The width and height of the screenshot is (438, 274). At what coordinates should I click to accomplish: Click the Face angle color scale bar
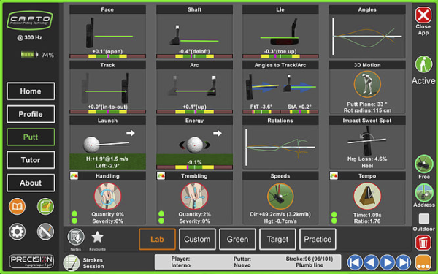107,56
